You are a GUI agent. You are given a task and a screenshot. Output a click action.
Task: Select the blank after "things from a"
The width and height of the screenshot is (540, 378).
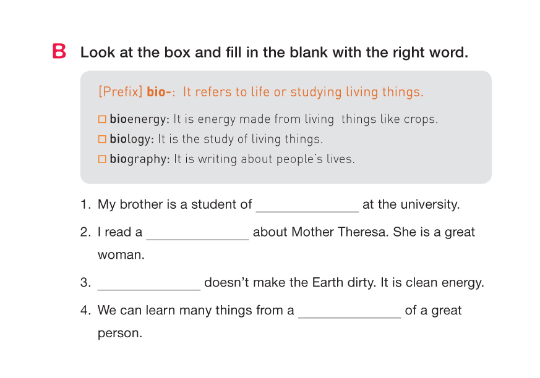click(x=349, y=311)
